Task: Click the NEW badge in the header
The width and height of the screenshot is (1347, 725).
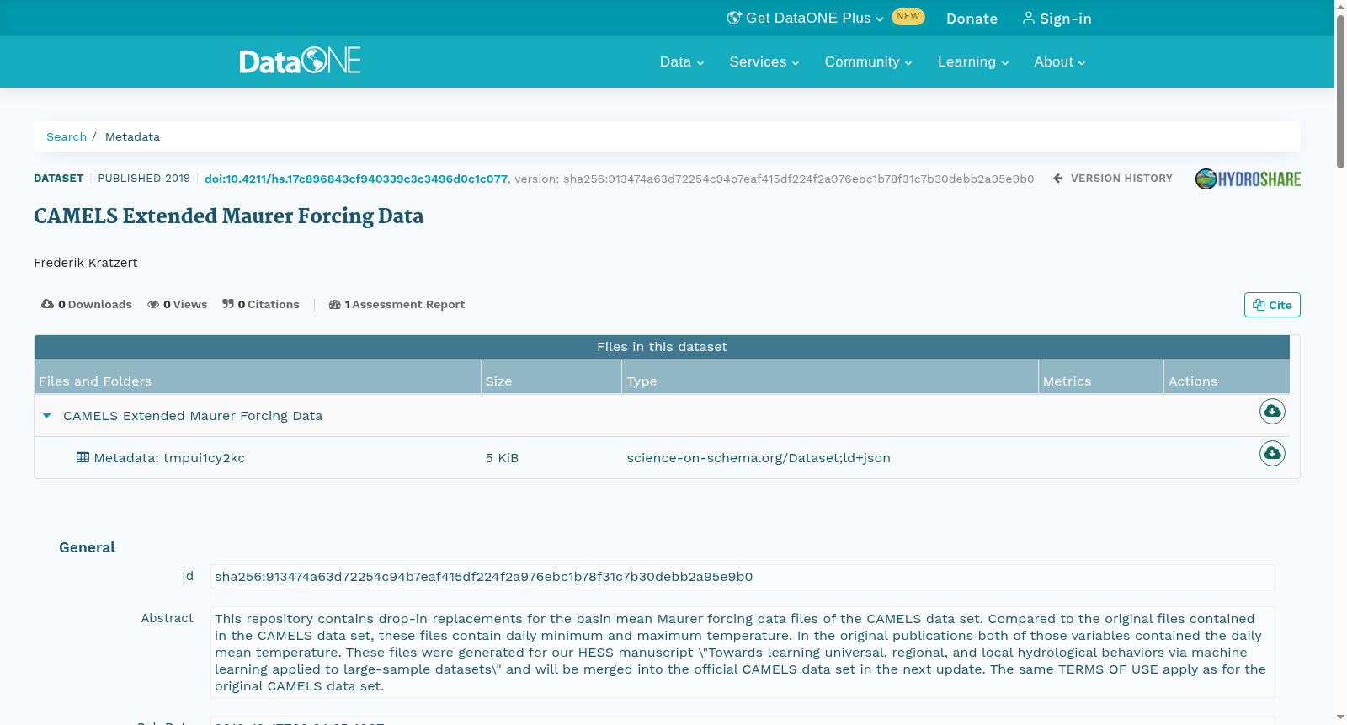Action: pos(908,17)
